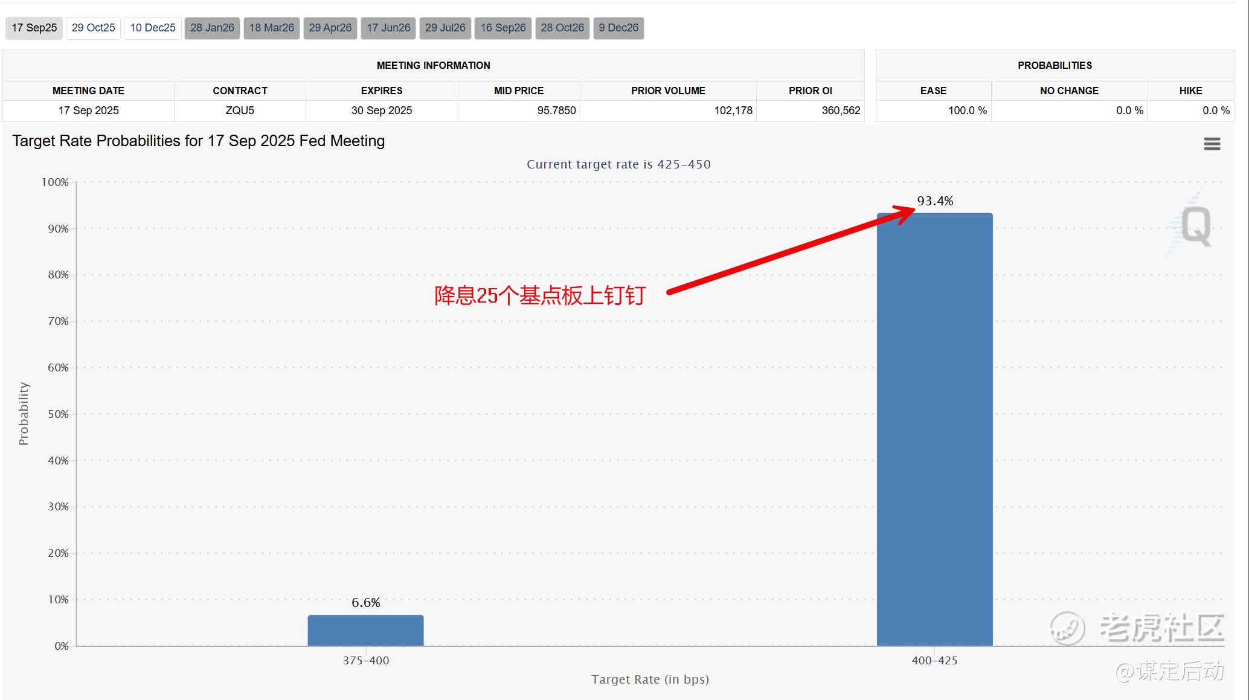The height and width of the screenshot is (700, 1249).
Task: Click the 6.6% bar for 375-400
Action: point(365,631)
